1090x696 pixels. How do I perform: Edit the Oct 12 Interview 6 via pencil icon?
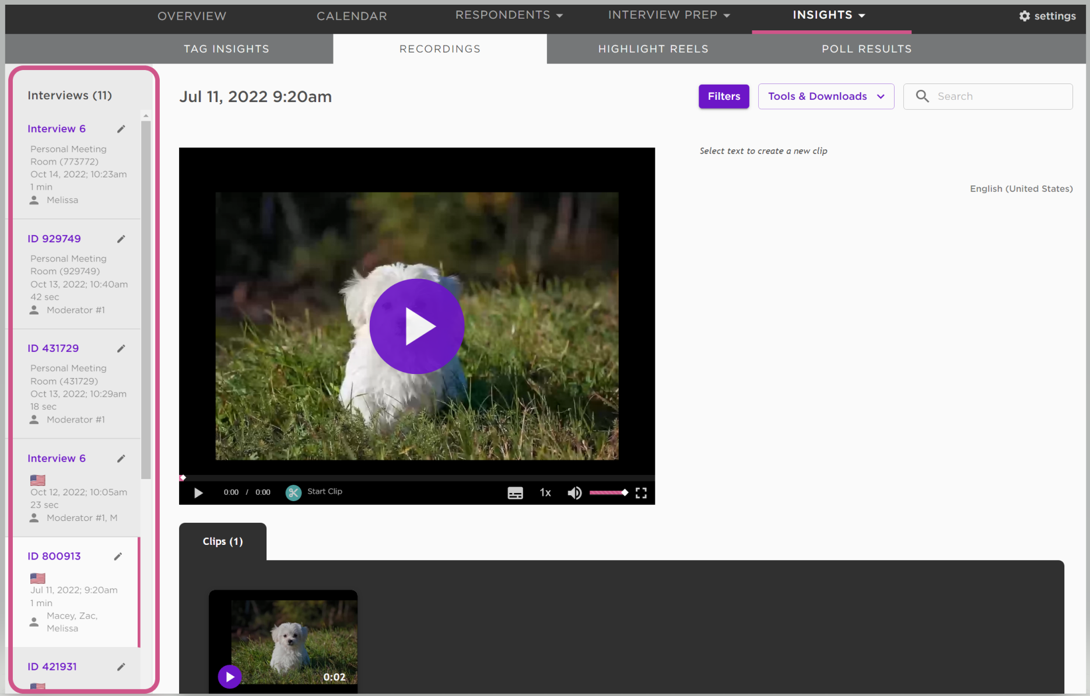click(121, 458)
